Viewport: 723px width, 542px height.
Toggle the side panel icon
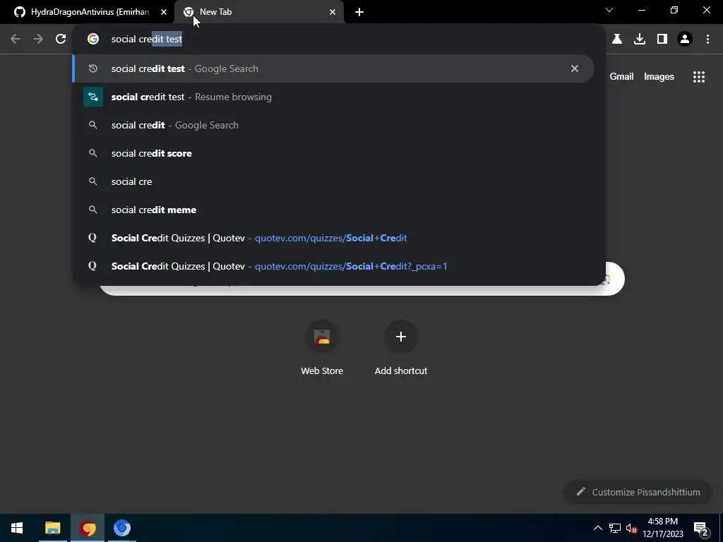point(662,40)
